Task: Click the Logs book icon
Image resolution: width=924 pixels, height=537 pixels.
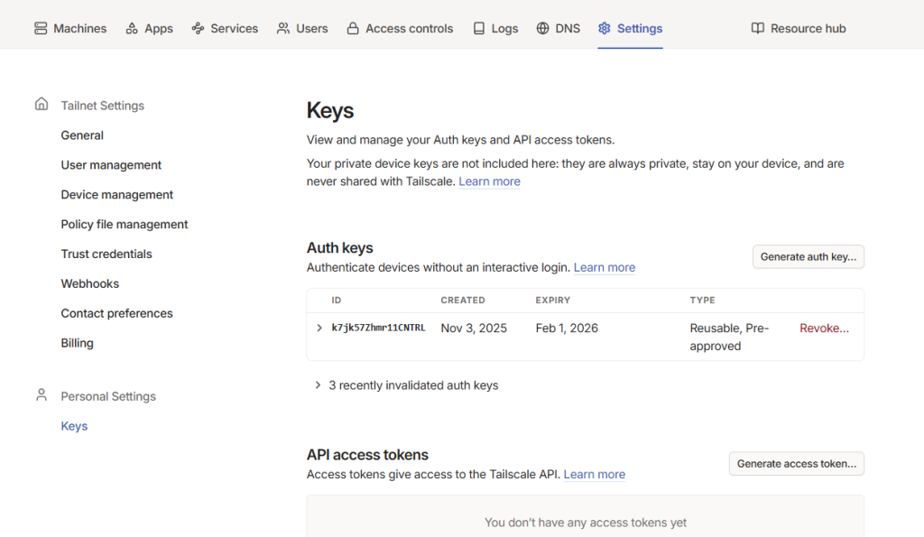Action: [x=479, y=29]
